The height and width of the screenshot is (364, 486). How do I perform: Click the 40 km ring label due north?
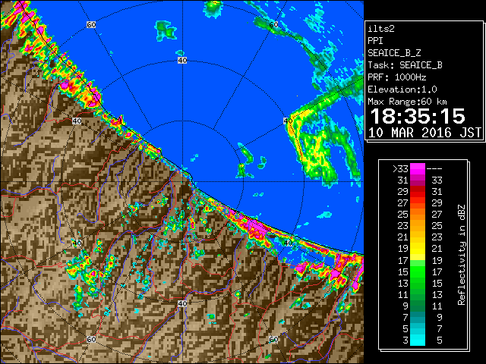[182, 61]
